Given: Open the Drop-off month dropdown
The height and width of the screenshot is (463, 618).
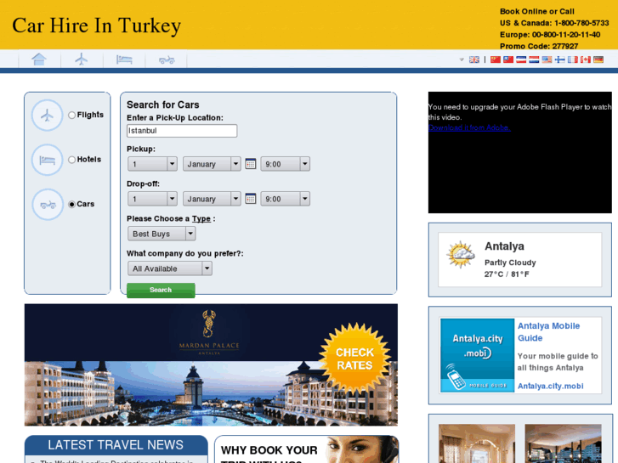Looking at the screenshot, I should click(212, 199).
